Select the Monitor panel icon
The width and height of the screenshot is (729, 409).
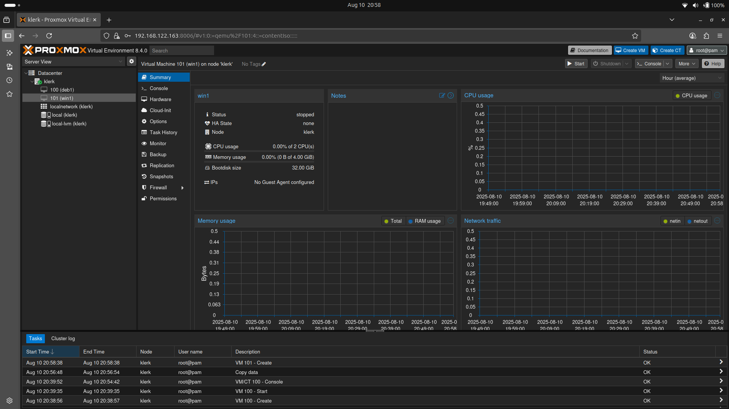point(144,143)
